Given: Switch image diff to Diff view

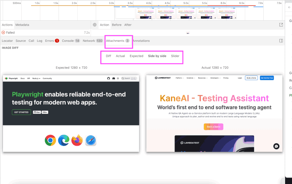Looking at the screenshot, I should [x=108, y=56].
